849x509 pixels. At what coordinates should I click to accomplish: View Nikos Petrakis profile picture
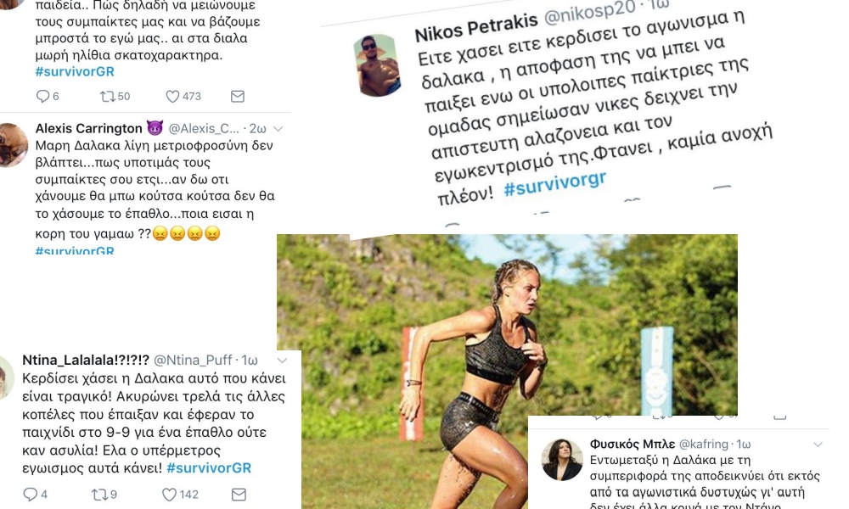point(378,65)
